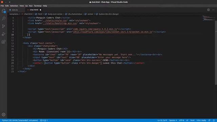The height and width of the screenshot is (122, 217).
Task: Open the Selection menu
Action: (x=14, y=6)
